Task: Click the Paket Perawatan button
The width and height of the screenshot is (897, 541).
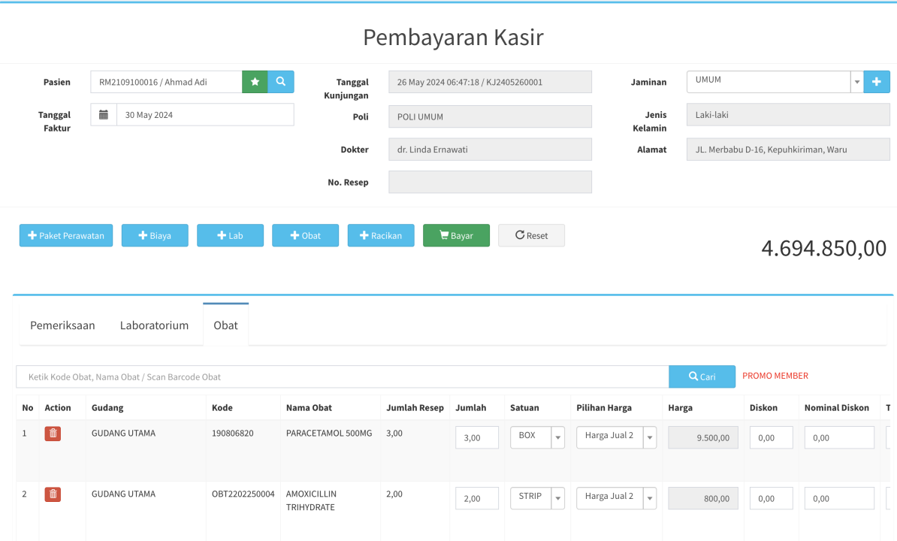Action: click(x=66, y=236)
